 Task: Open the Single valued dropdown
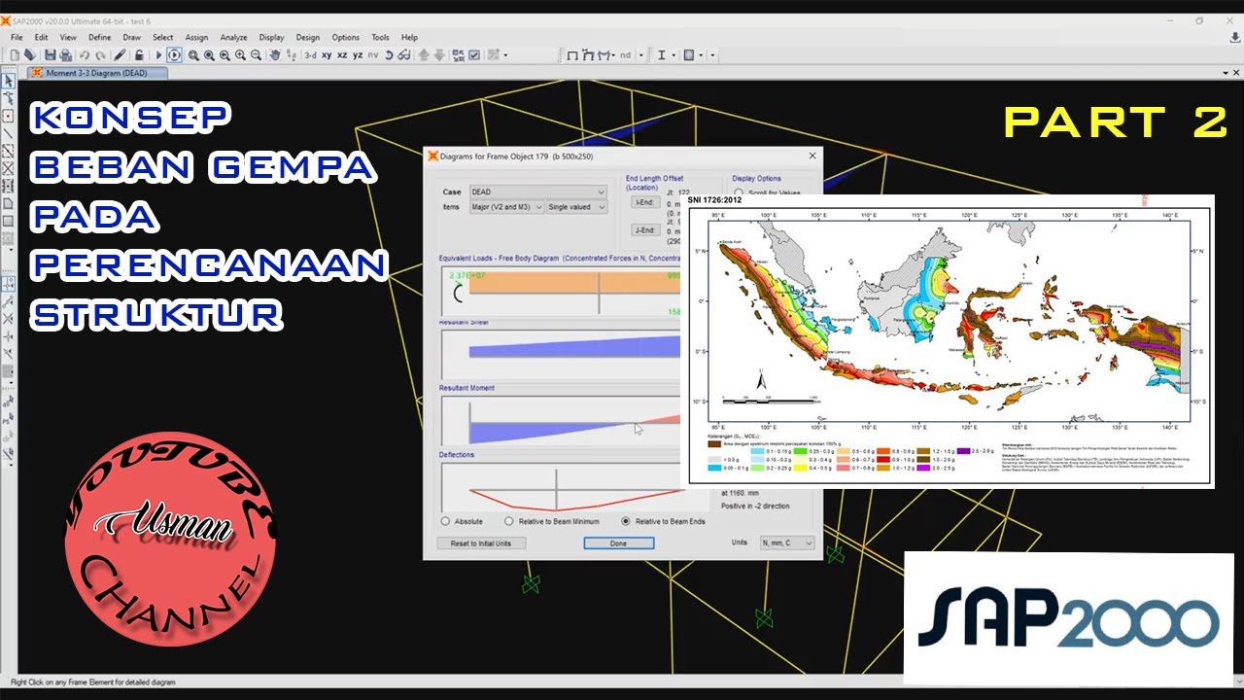(x=576, y=207)
